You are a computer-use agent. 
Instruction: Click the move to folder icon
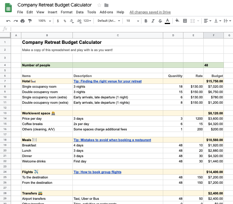(x=106, y=5)
